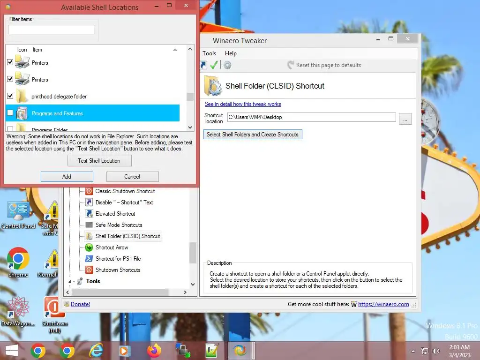This screenshot has width=480, height=360.
Task: Click the taskbar clock showing 2:03 AM
Action: 459,351
